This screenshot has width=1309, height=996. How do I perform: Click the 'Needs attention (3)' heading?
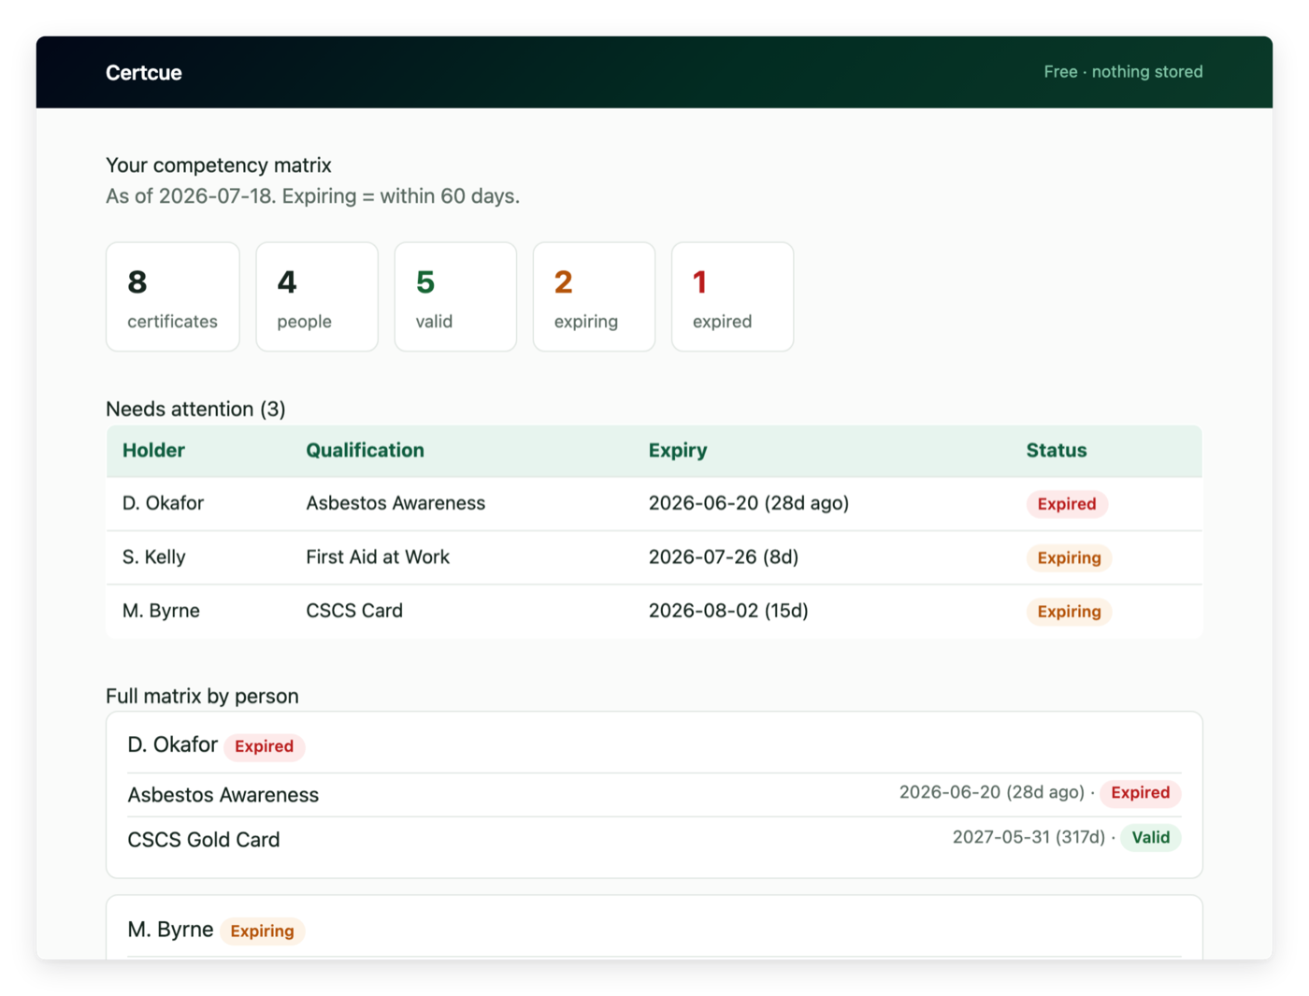pos(195,410)
